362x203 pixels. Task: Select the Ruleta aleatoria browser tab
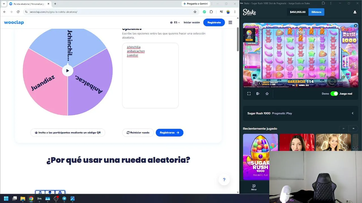coord(29,4)
